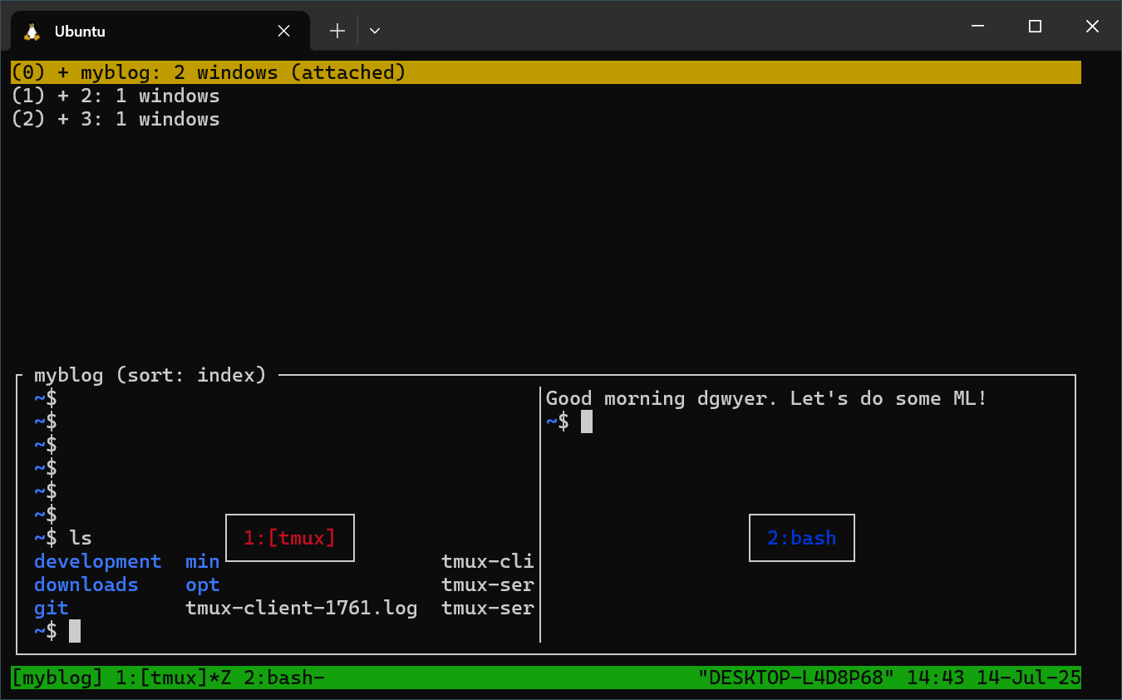Open a new terminal tab with the plus button
The width and height of the screenshot is (1122, 700).
pyautogui.click(x=337, y=30)
